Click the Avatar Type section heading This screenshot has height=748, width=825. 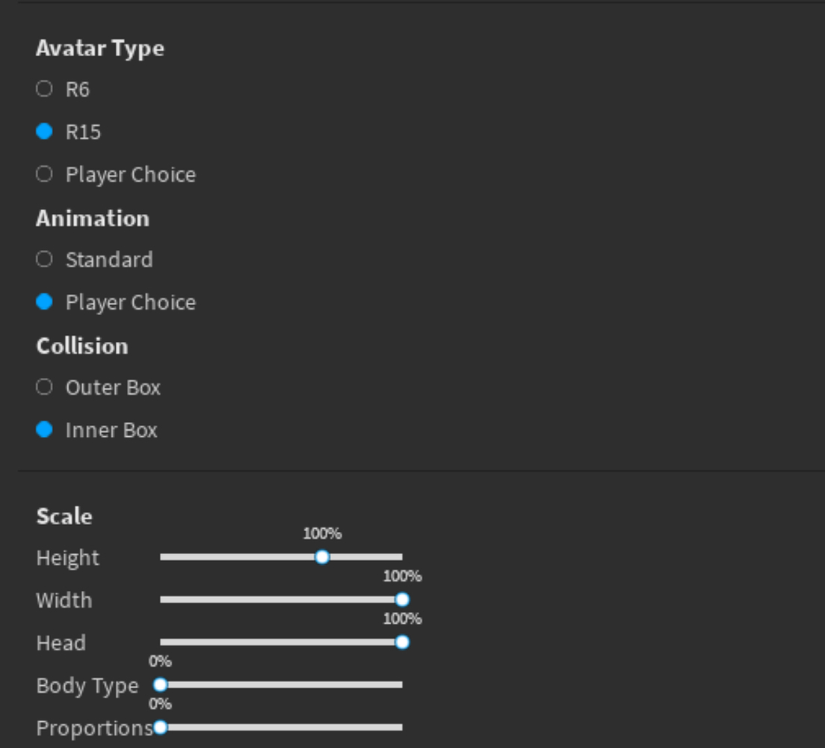pyautogui.click(x=100, y=47)
